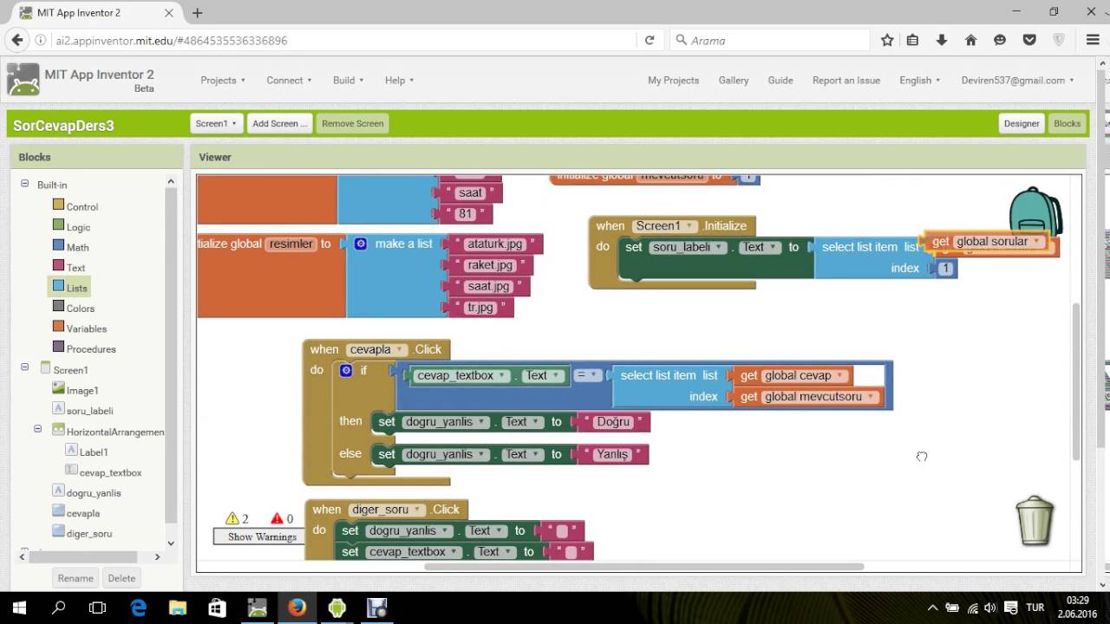Open the Projects menu
1110x624 pixels.
pyautogui.click(x=223, y=80)
